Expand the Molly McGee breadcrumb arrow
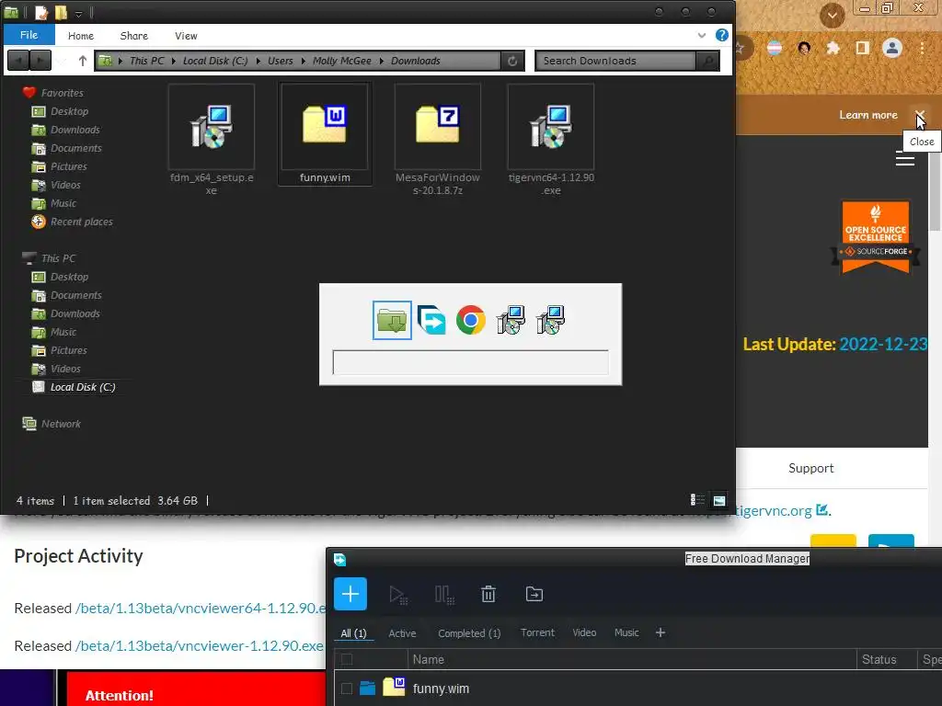This screenshot has width=942, height=706. [x=381, y=61]
